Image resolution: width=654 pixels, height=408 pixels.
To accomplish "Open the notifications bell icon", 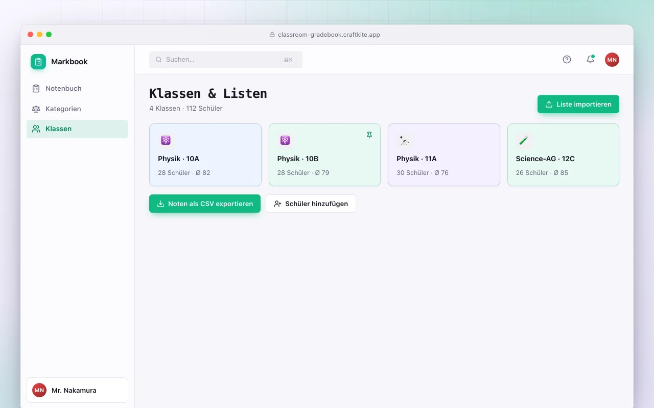I will (590, 60).
